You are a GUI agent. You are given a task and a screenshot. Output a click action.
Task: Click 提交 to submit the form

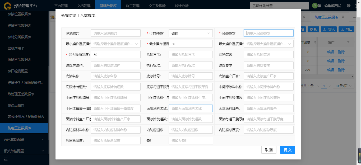click(288, 150)
